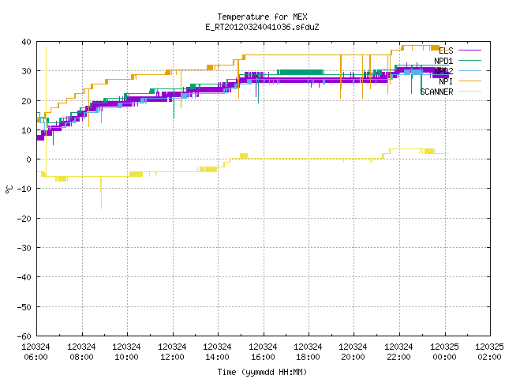Screen dimensions: 505x379
Task: Click the y-axis tick label -20
Action: [x=24, y=219]
